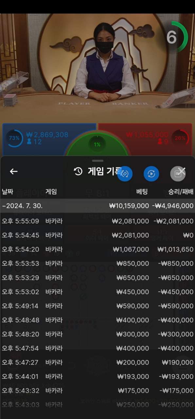
Task: Click the game history clock icon
Action: click(x=78, y=171)
